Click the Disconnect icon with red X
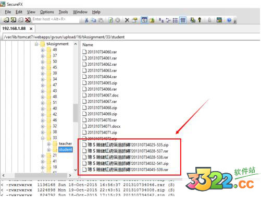The width and height of the screenshot is (261, 205). (x=28, y=20)
